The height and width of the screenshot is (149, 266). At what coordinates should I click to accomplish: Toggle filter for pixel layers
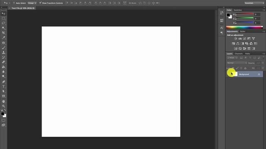pos(241,58)
